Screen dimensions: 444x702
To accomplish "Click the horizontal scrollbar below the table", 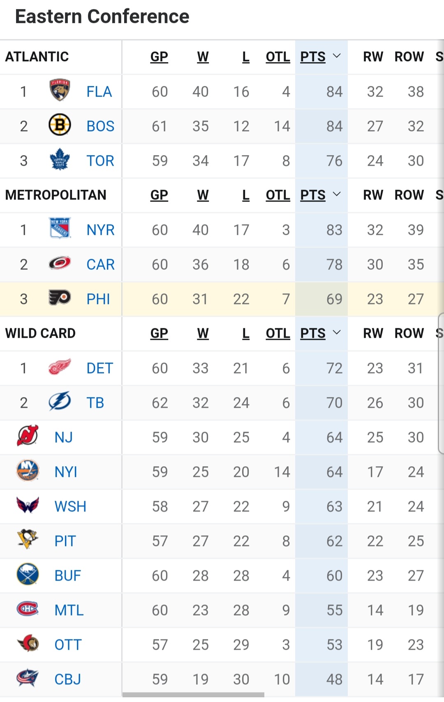I will tap(193, 695).
